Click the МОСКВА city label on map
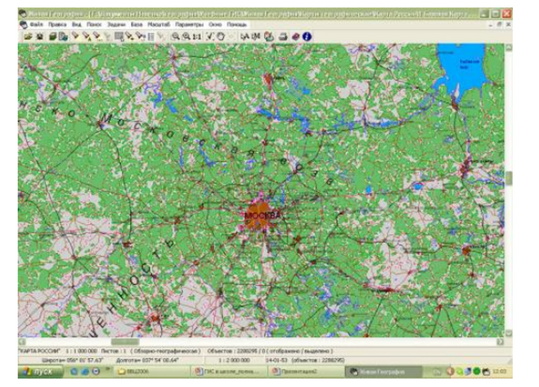 pyautogui.click(x=262, y=216)
